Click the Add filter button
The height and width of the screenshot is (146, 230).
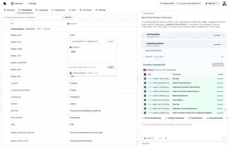coord(67,18)
